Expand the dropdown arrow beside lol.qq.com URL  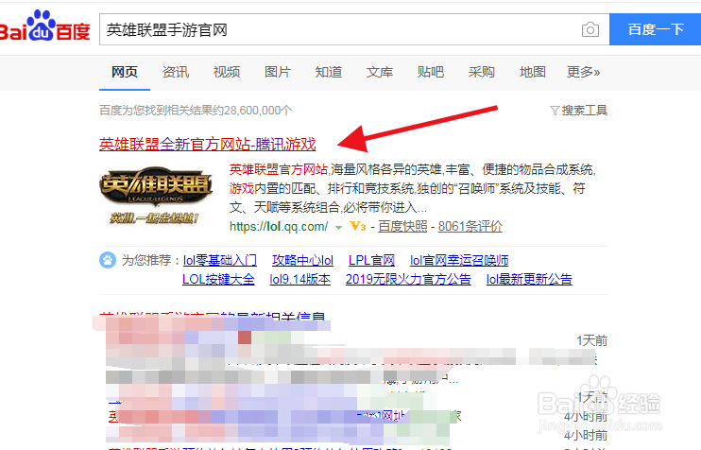tap(338, 227)
